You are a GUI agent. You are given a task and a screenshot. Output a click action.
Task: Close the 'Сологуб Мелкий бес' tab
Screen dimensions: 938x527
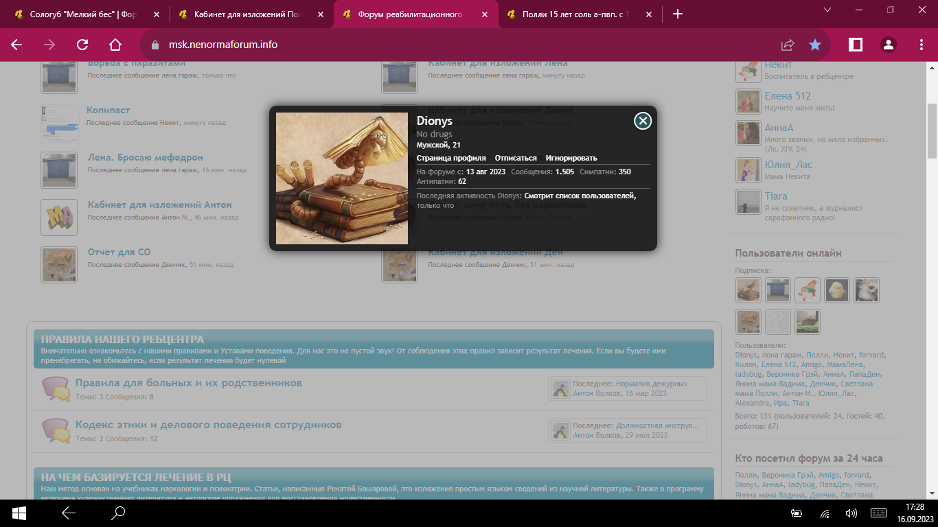(x=157, y=14)
